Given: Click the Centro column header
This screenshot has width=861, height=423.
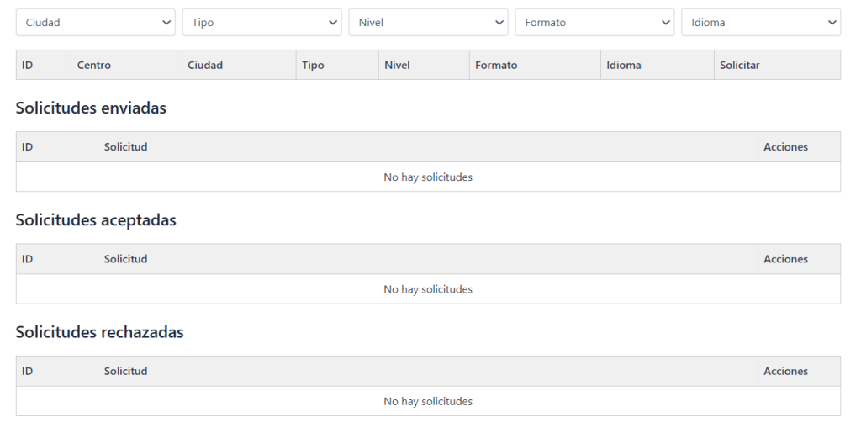Looking at the screenshot, I should (x=93, y=65).
